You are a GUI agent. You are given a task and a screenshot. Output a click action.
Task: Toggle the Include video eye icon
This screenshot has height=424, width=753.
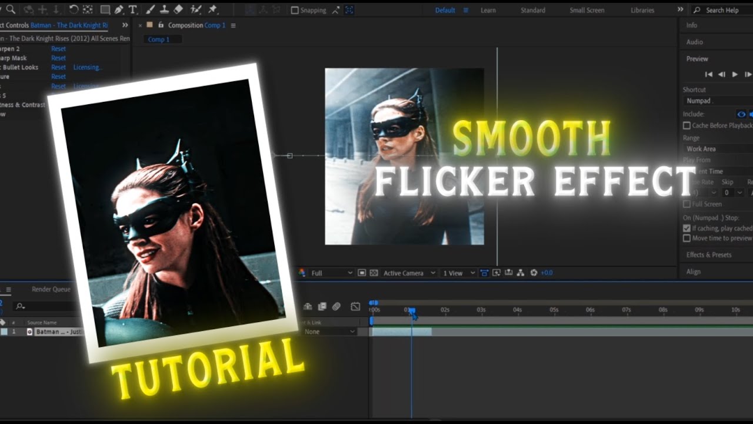point(741,114)
